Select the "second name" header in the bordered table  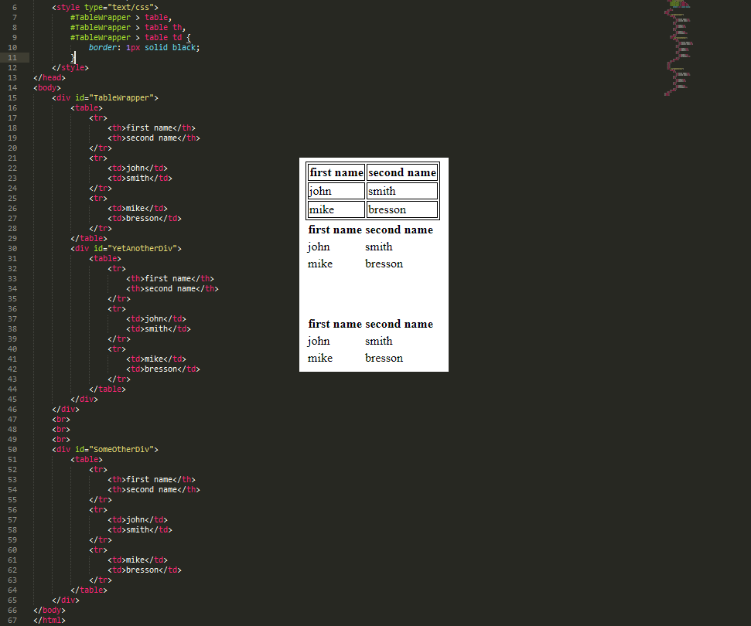click(401, 172)
